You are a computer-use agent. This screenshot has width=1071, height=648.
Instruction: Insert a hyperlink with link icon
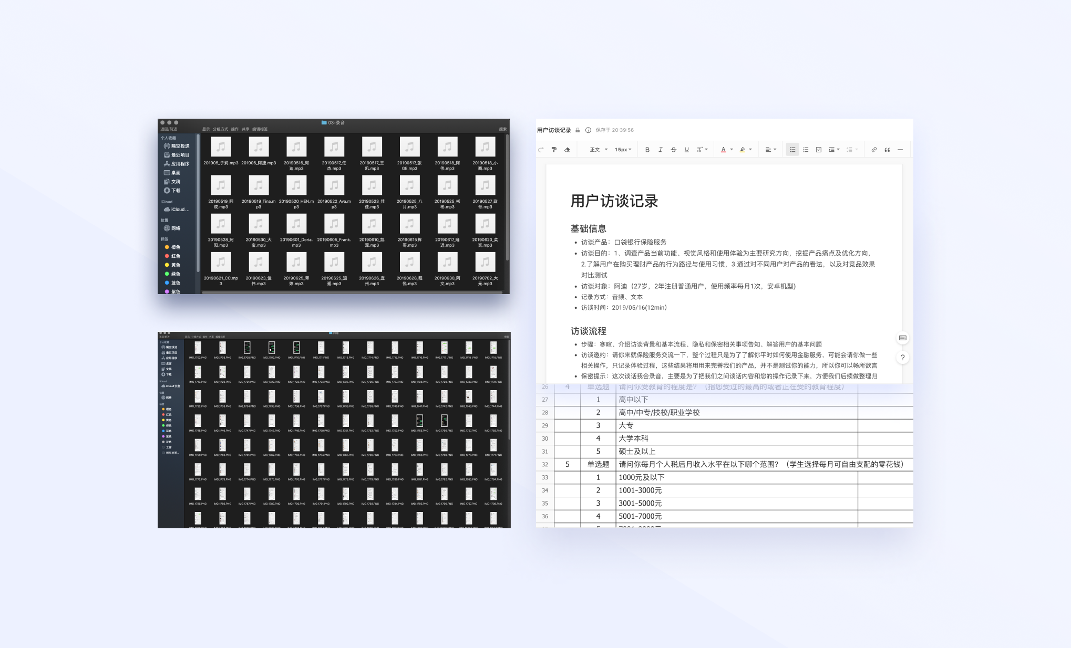pos(874,150)
